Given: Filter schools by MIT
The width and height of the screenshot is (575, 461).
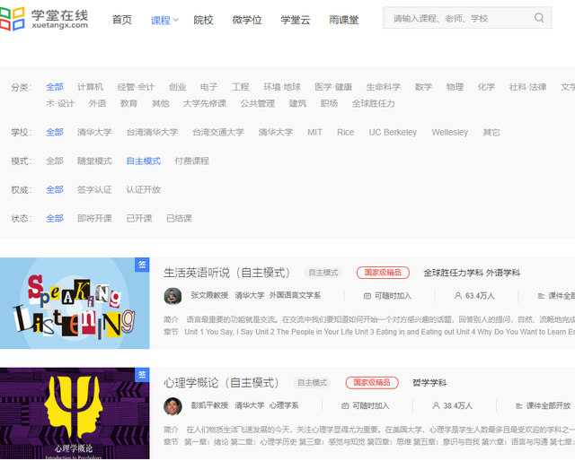Looking at the screenshot, I should pyautogui.click(x=315, y=132).
